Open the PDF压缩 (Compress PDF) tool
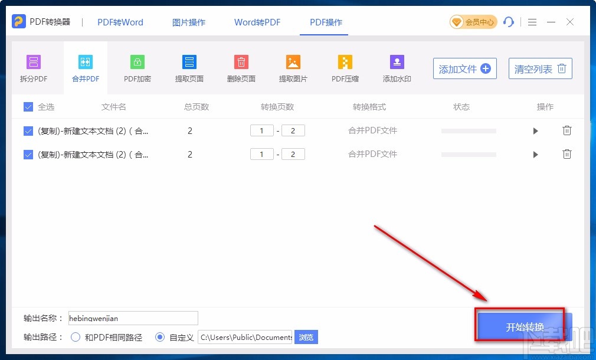Screen dimensions: 596x360 [345, 67]
